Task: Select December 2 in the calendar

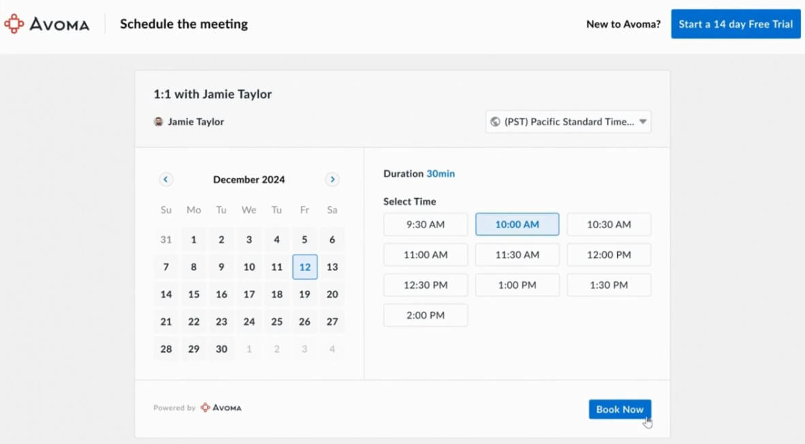Action: [x=221, y=239]
